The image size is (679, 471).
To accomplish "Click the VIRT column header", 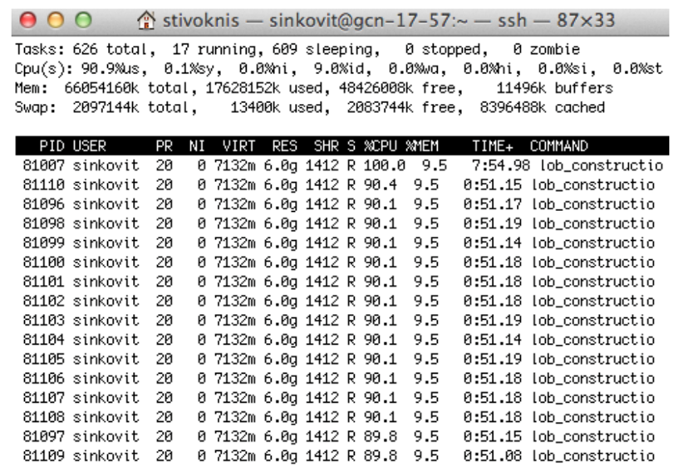I will (x=237, y=146).
